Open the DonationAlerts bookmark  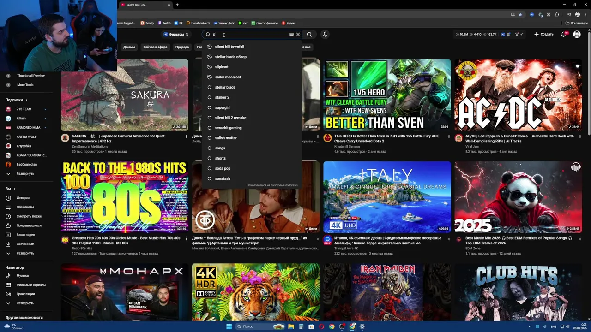click(198, 23)
